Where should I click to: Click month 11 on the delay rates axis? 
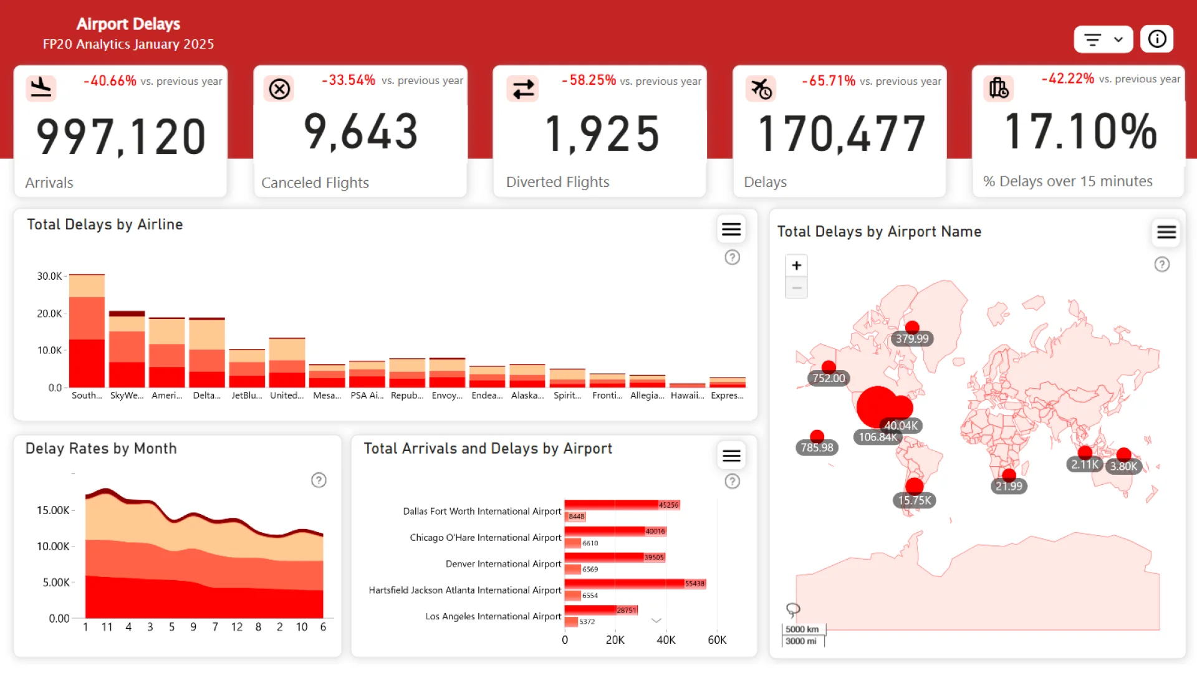coord(107,628)
